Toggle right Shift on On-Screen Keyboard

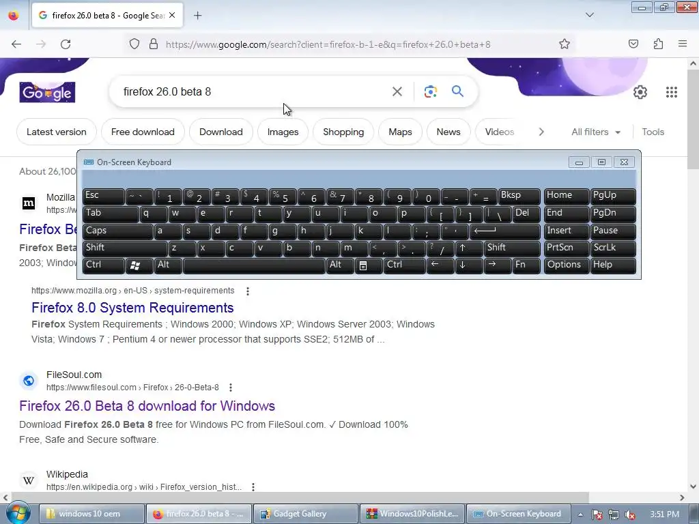tap(512, 248)
